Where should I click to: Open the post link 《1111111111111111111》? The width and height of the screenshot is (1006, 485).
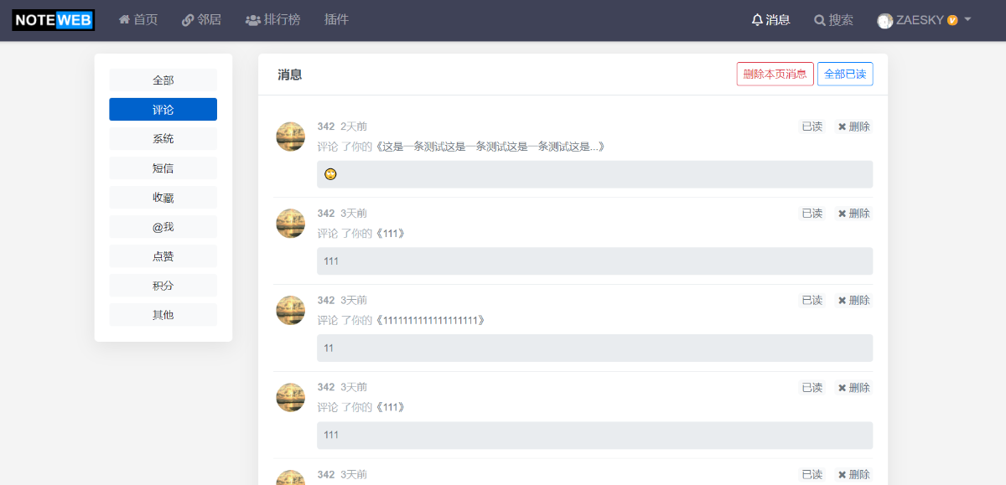coord(431,320)
